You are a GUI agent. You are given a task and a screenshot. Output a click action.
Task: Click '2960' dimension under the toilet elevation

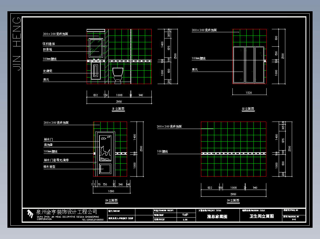pyautogui.click(x=119, y=101)
